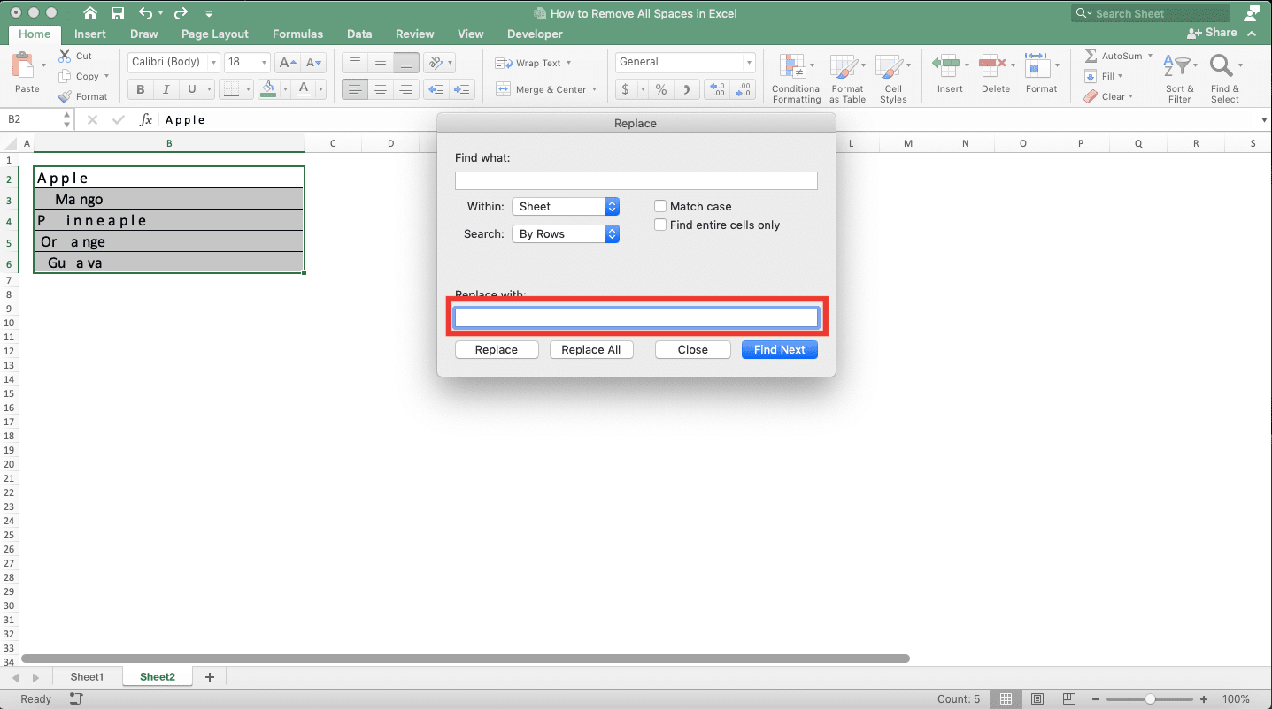Click the Find what input field

click(x=636, y=180)
